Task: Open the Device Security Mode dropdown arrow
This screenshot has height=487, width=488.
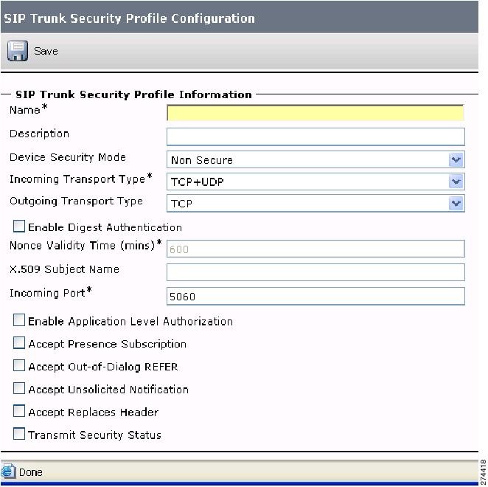Action: click(x=456, y=160)
